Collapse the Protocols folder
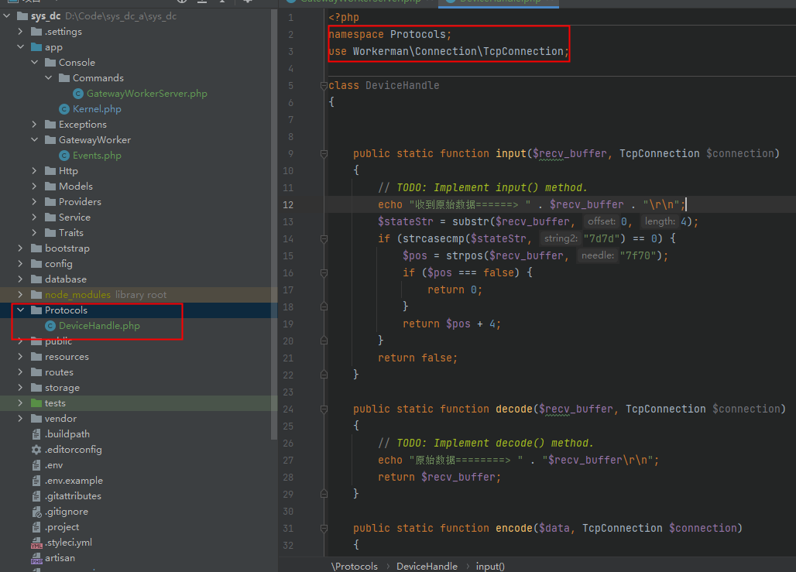Viewport: 796px width, 572px height. click(x=20, y=310)
